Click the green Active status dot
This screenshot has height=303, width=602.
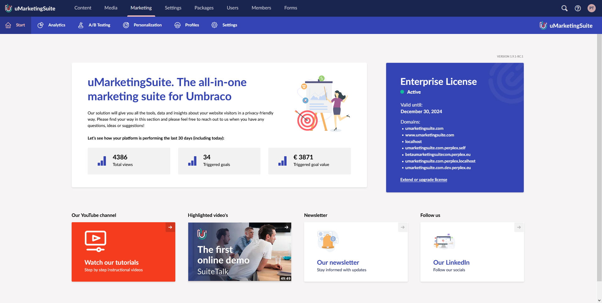click(402, 92)
